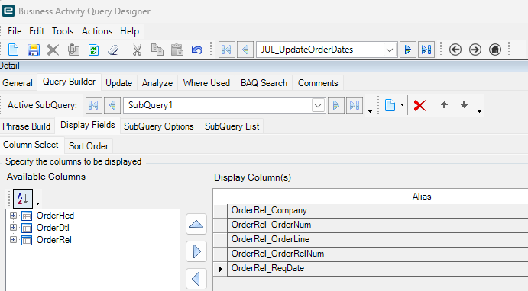Go to previous BAQ record in main toolbar
This screenshot has width=528, height=291.
point(245,50)
